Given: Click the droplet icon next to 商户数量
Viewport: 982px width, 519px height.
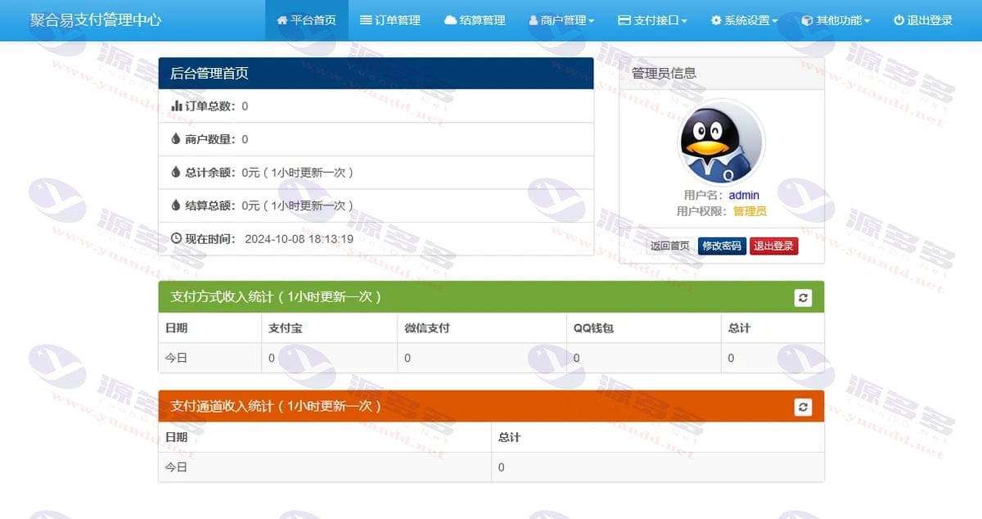Looking at the screenshot, I should [175, 139].
